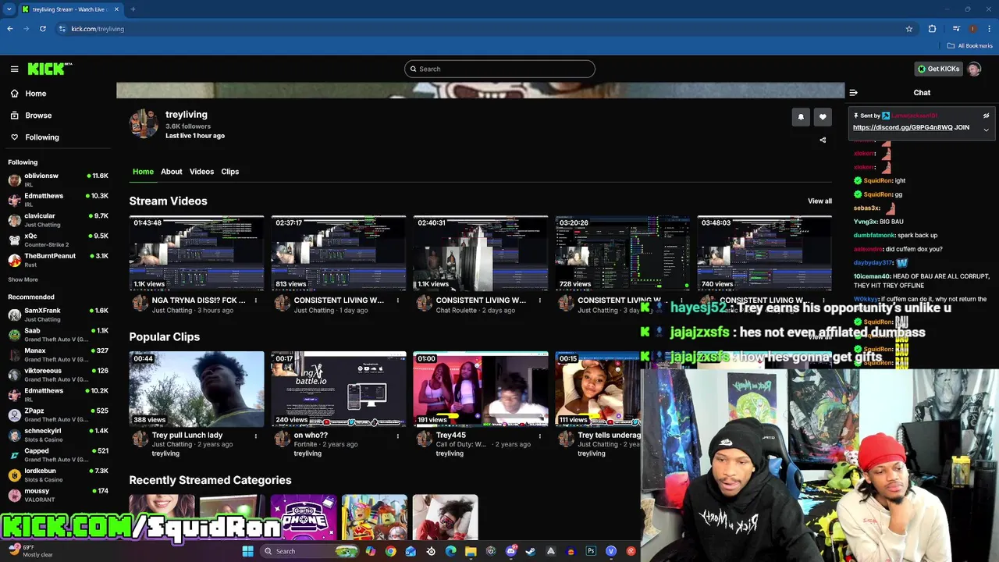Open the SamXFrank recommended channel
999x562 pixels.
point(58,315)
